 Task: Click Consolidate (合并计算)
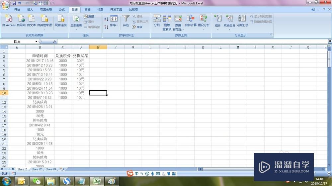(191, 21)
